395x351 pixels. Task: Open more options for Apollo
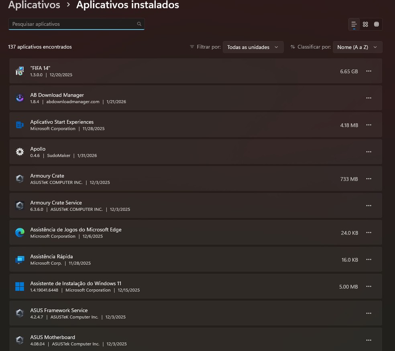pos(369,152)
